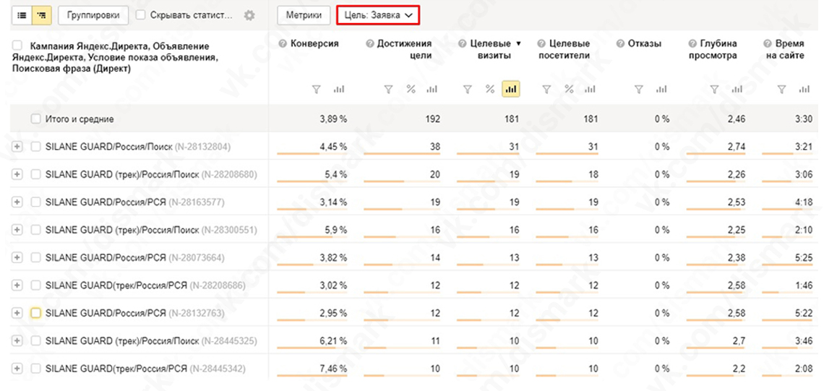
Task: Enable the Скрывать статистику checkbox
Action: pyautogui.click(x=141, y=15)
